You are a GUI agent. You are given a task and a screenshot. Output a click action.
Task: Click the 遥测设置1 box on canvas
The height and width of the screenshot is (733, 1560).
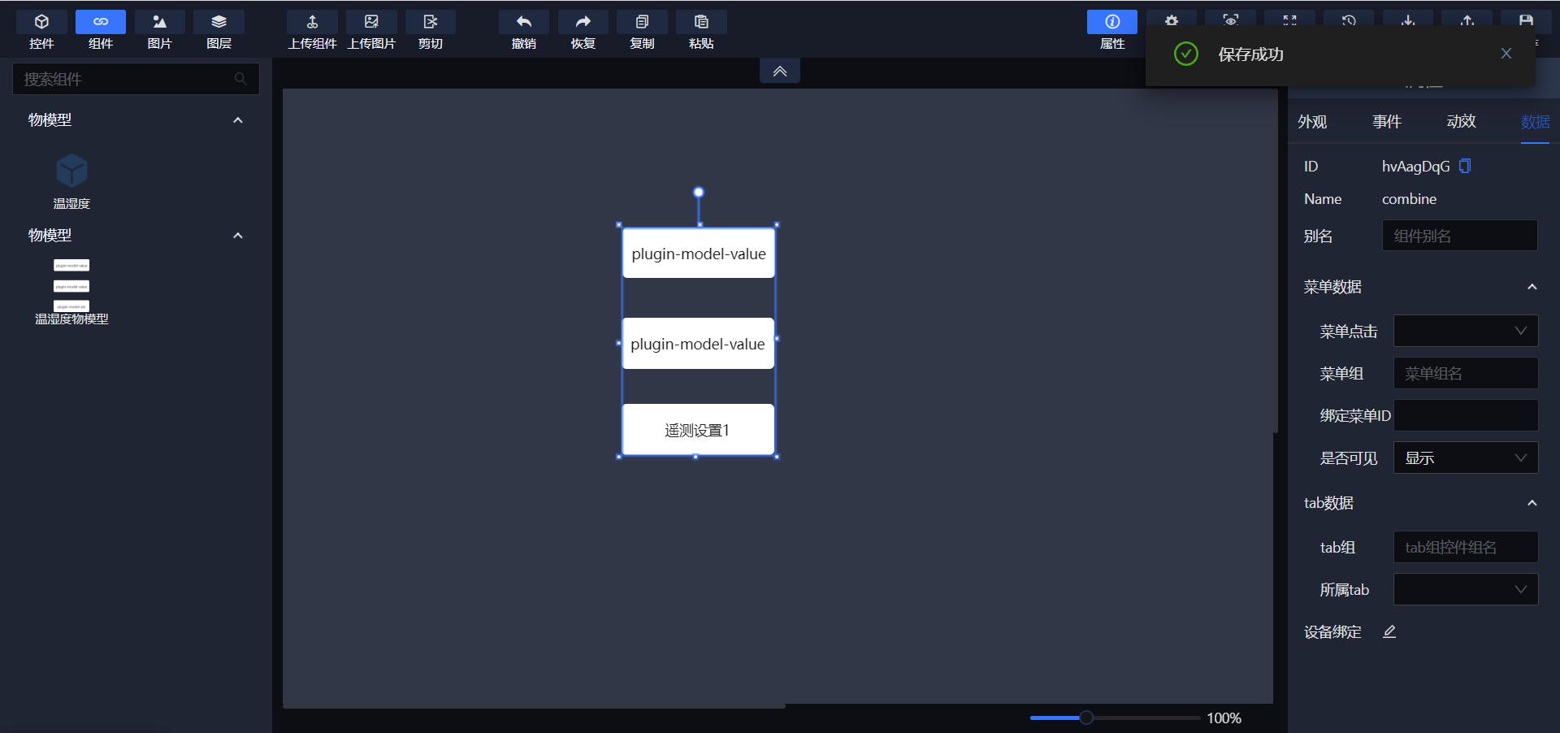coord(698,430)
